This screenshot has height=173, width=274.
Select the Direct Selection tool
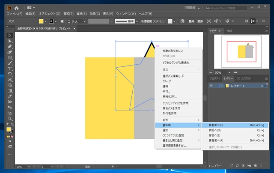pyautogui.click(x=10, y=41)
